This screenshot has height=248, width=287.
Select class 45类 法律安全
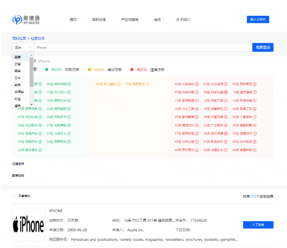point(215,150)
